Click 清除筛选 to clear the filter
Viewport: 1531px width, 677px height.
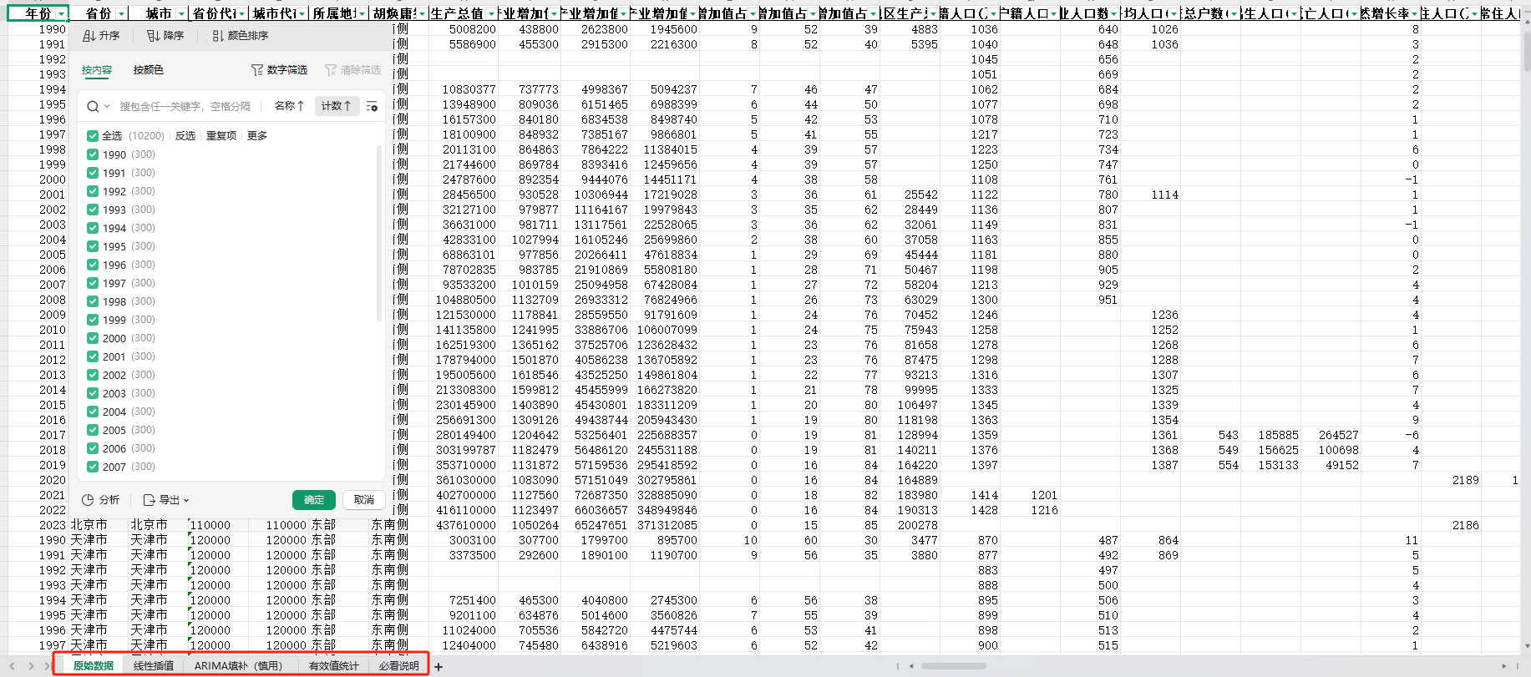tap(352, 70)
